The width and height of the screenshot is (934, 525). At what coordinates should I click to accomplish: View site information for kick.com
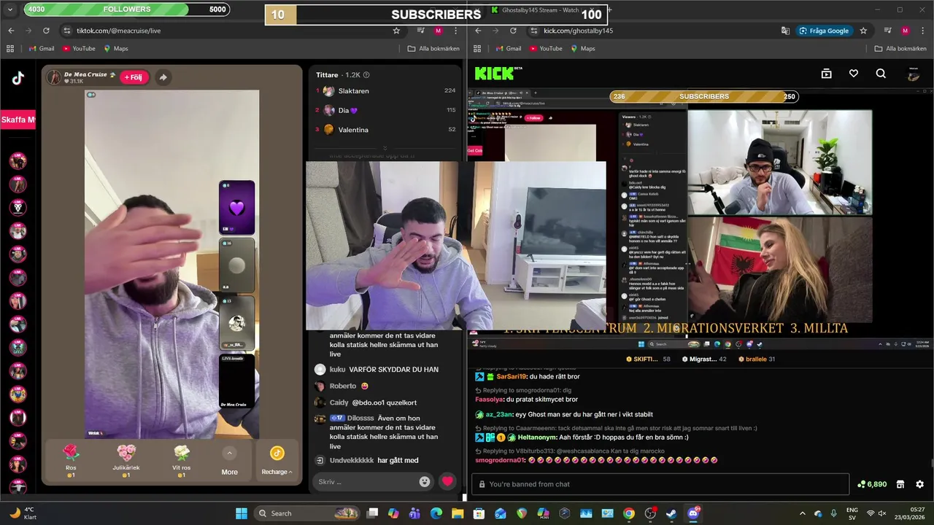tap(533, 31)
